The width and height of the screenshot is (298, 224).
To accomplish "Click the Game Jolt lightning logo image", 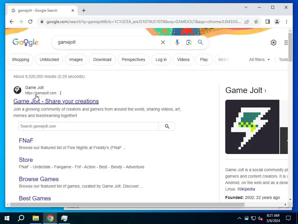I will pos(252,127).
